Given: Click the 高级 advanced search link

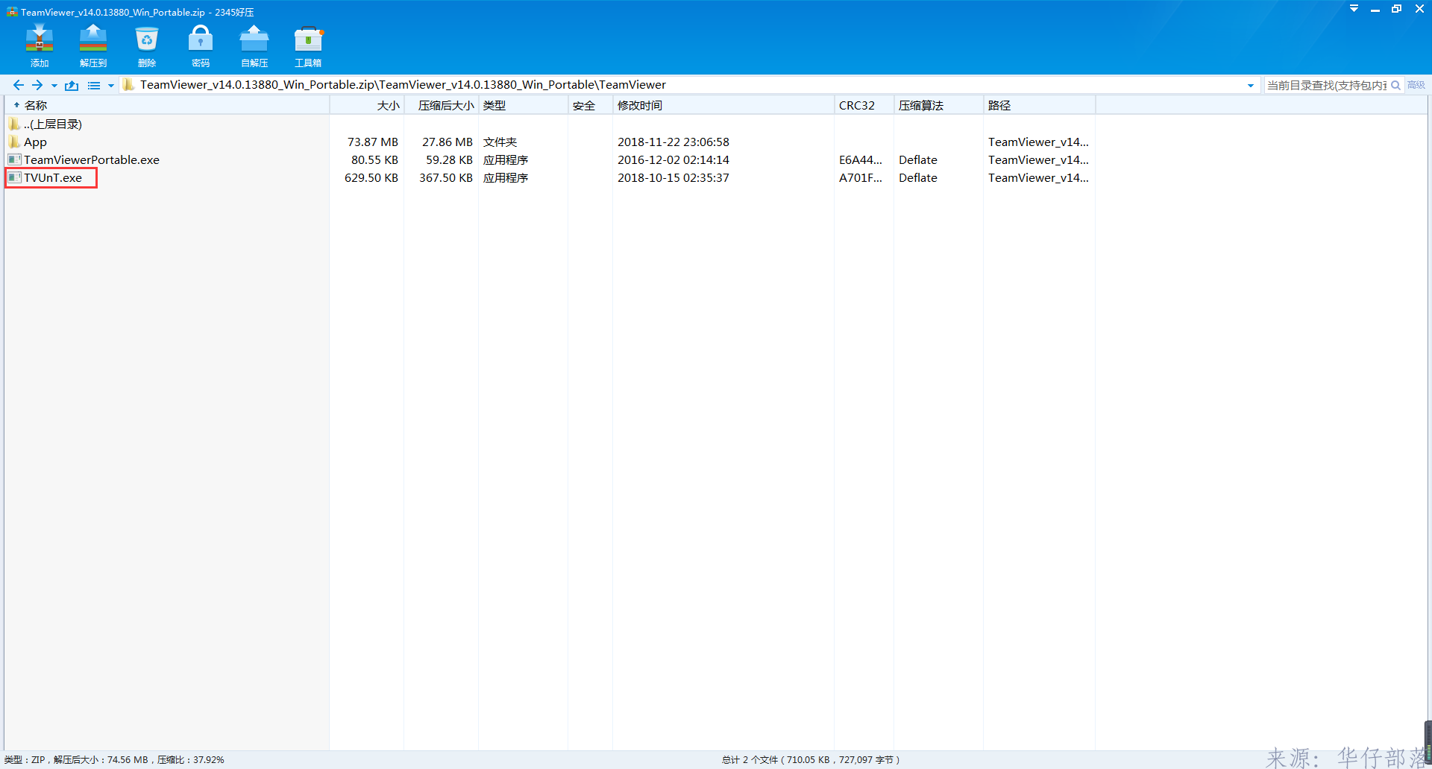Looking at the screenshot, I should [1416, 85].
